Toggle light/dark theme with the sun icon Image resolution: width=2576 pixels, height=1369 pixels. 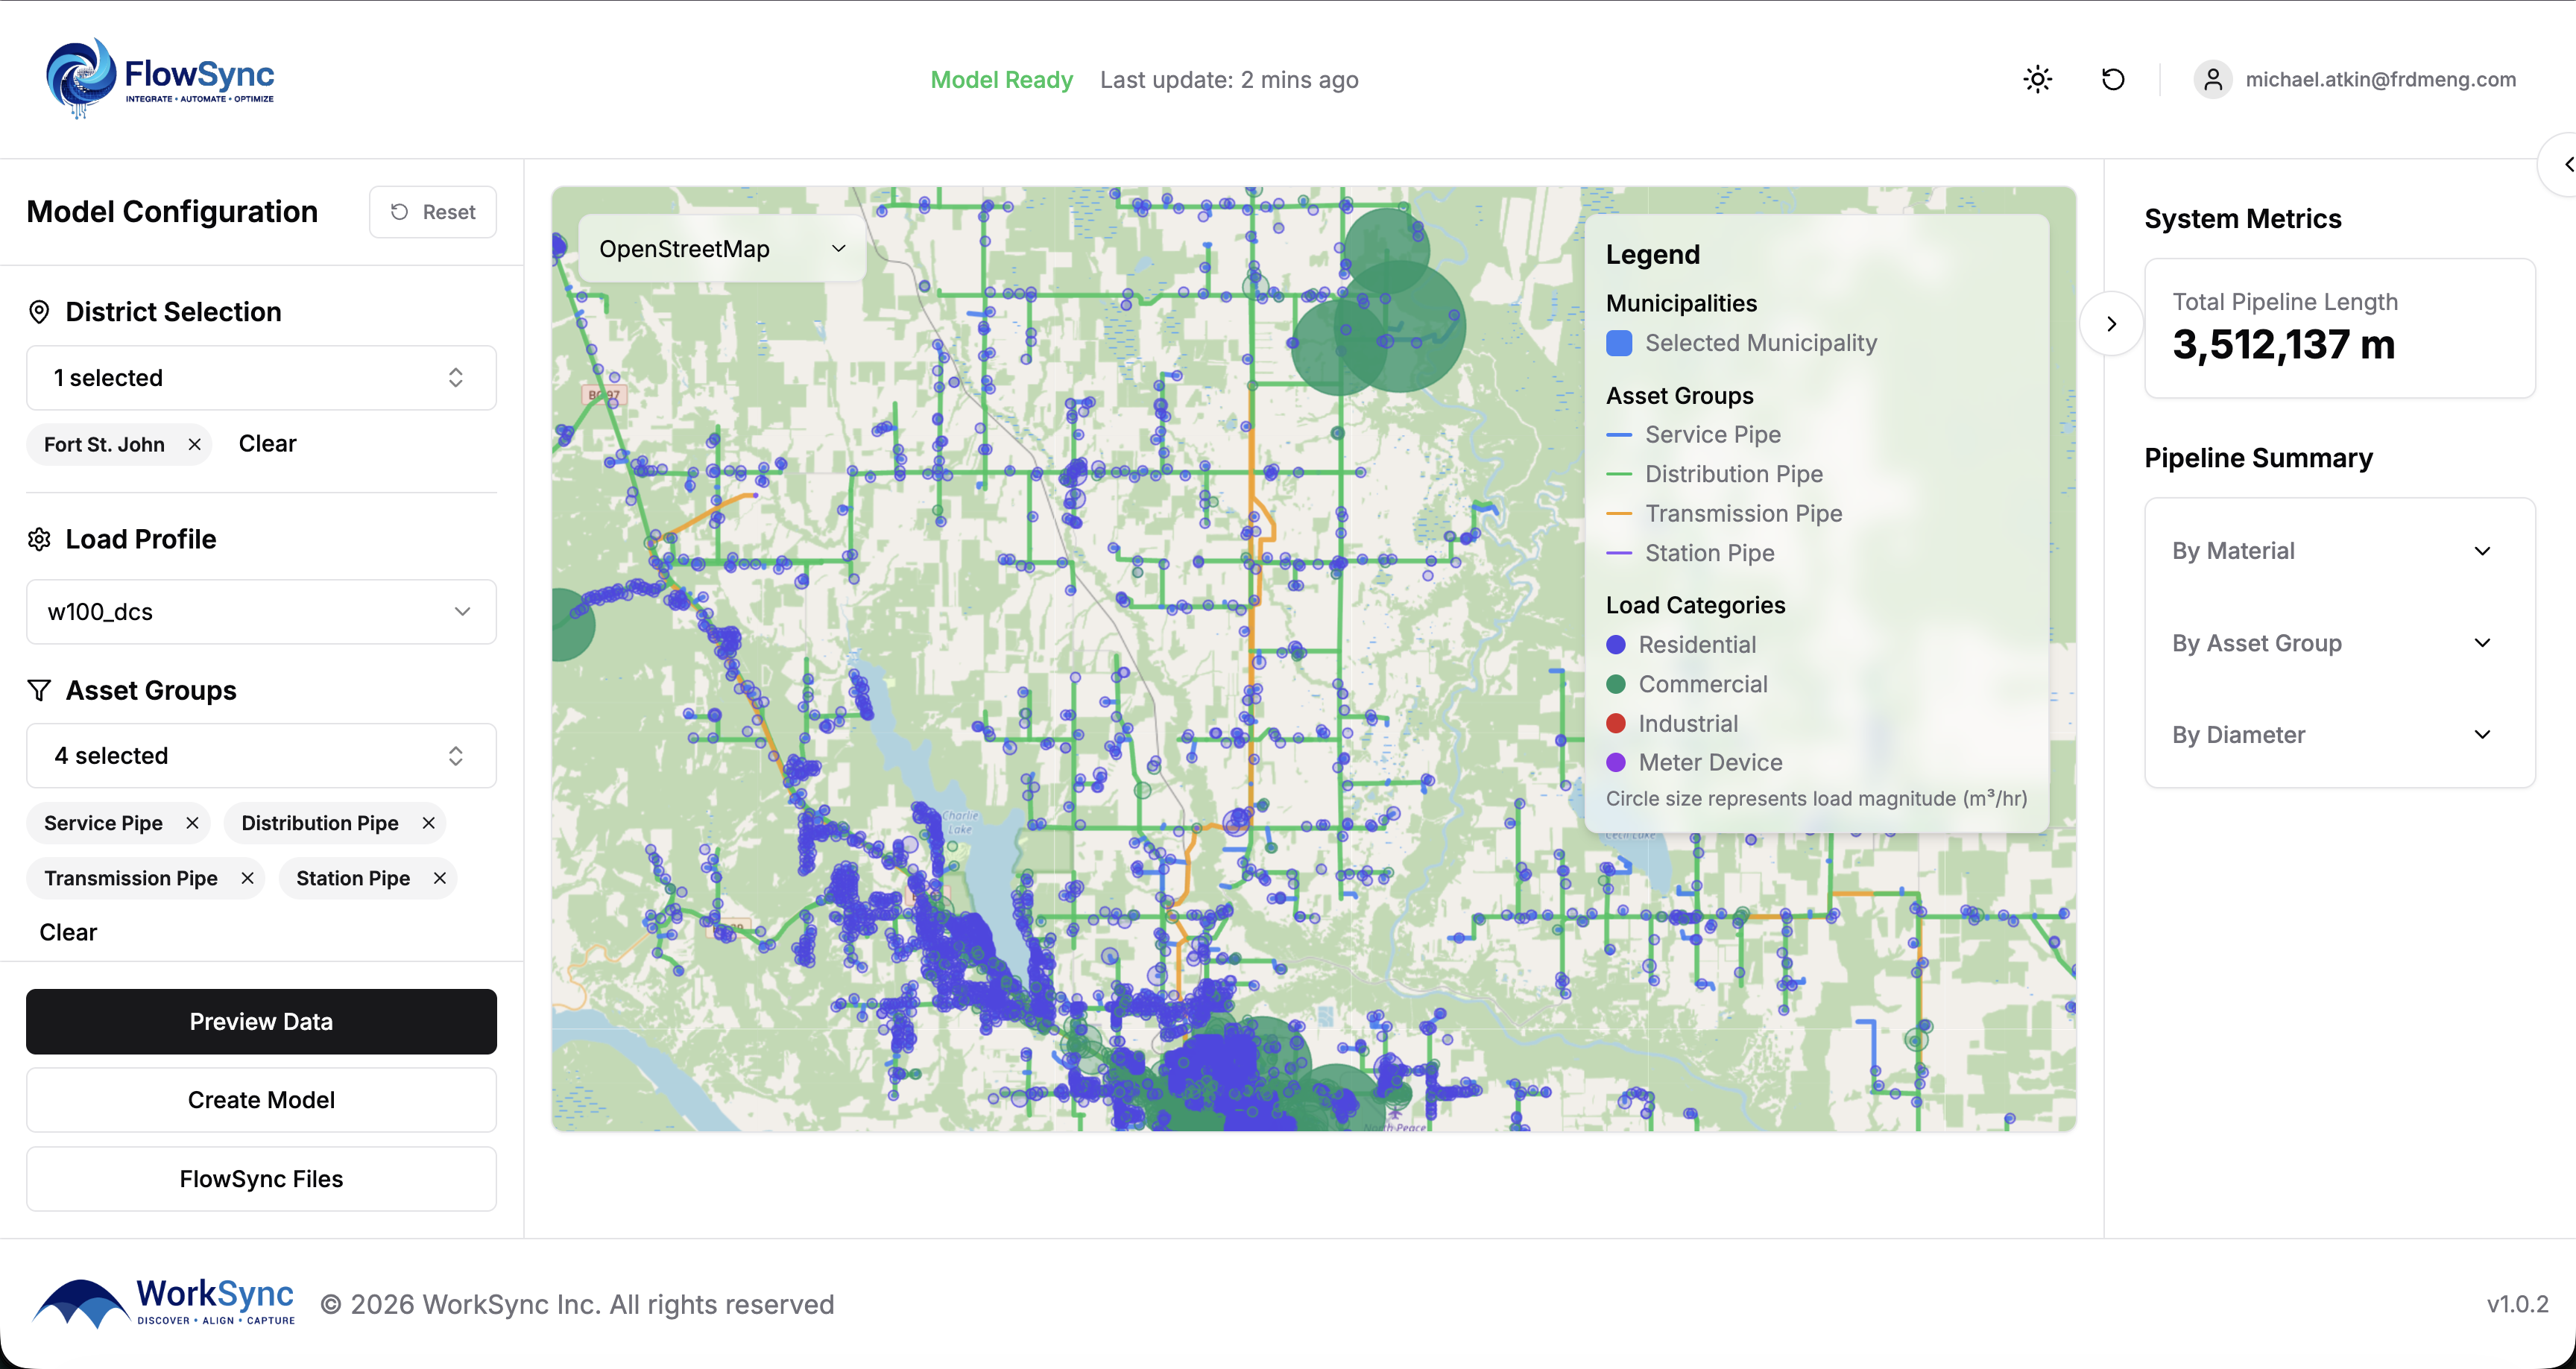coord(2037,79)
